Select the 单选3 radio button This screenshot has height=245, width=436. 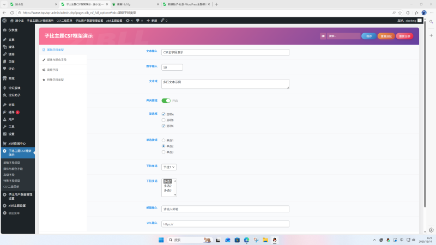tap(163, 152)
